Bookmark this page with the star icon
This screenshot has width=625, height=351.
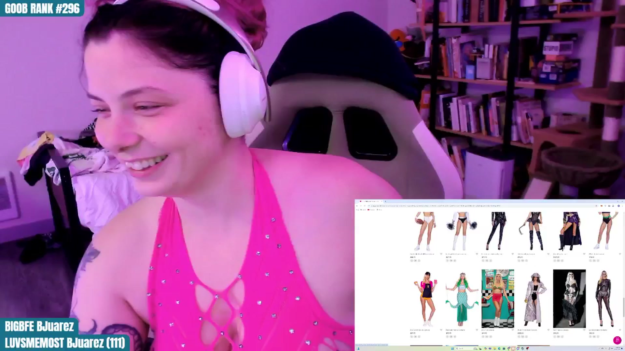point(597,206)
